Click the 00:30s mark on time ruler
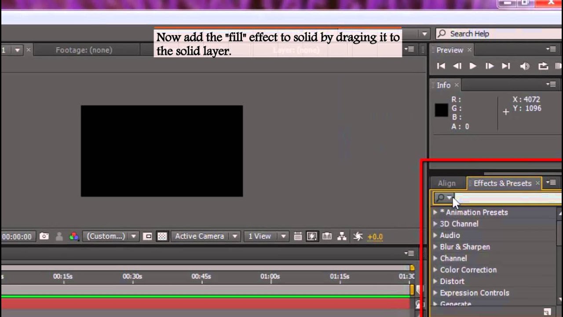Screen dimensions: 563x317 coord(132,276)
